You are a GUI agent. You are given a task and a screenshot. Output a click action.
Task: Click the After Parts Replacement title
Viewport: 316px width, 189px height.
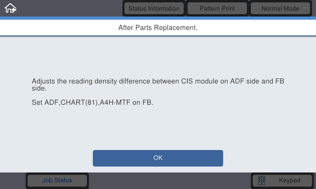point(158,28)
